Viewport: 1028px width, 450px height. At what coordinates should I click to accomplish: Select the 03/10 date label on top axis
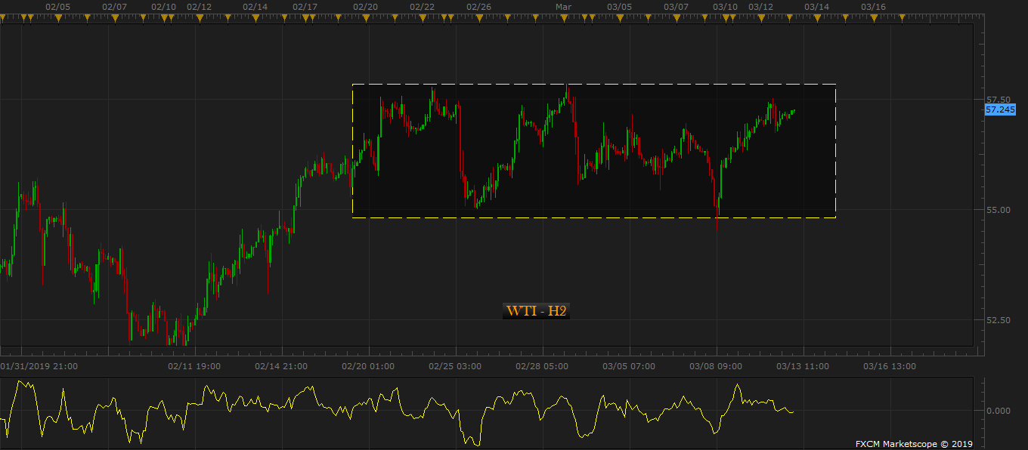(725, 7)
